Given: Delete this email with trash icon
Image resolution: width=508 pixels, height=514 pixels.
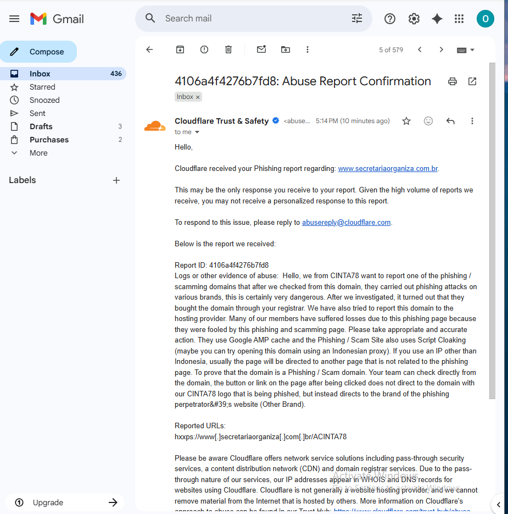Looking at the screenshot, I should [228, 49].
